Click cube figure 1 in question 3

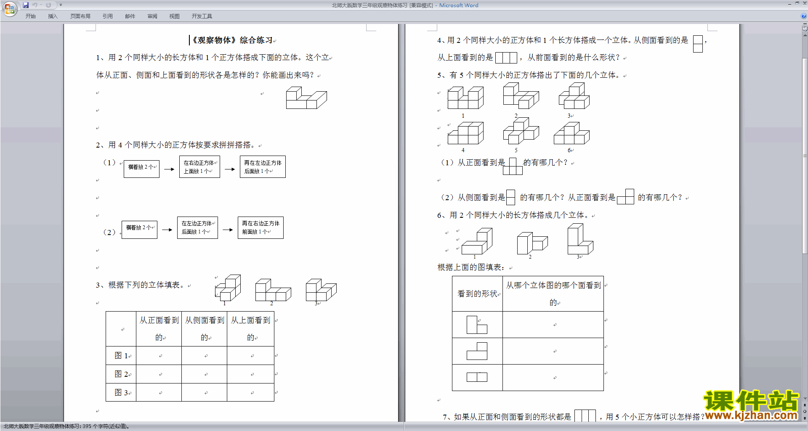[228, 288]
